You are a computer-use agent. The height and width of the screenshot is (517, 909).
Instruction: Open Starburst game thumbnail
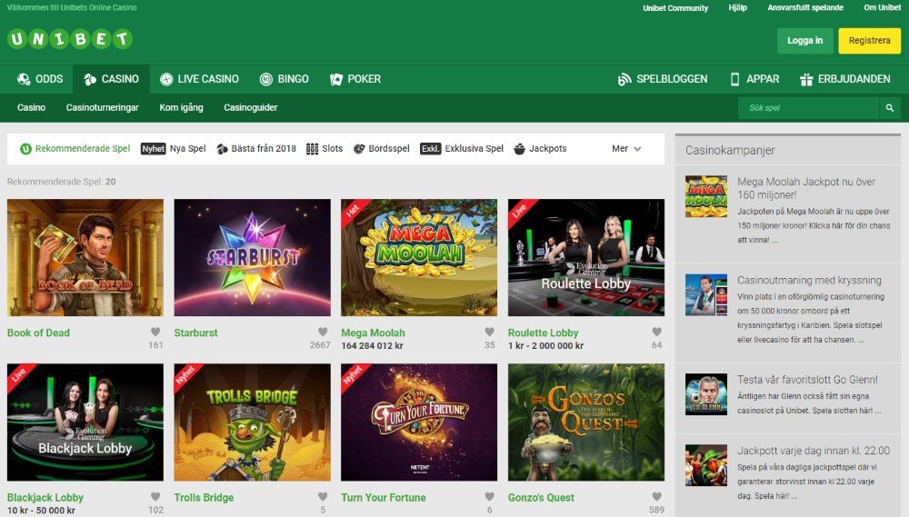tap(252, 257)
